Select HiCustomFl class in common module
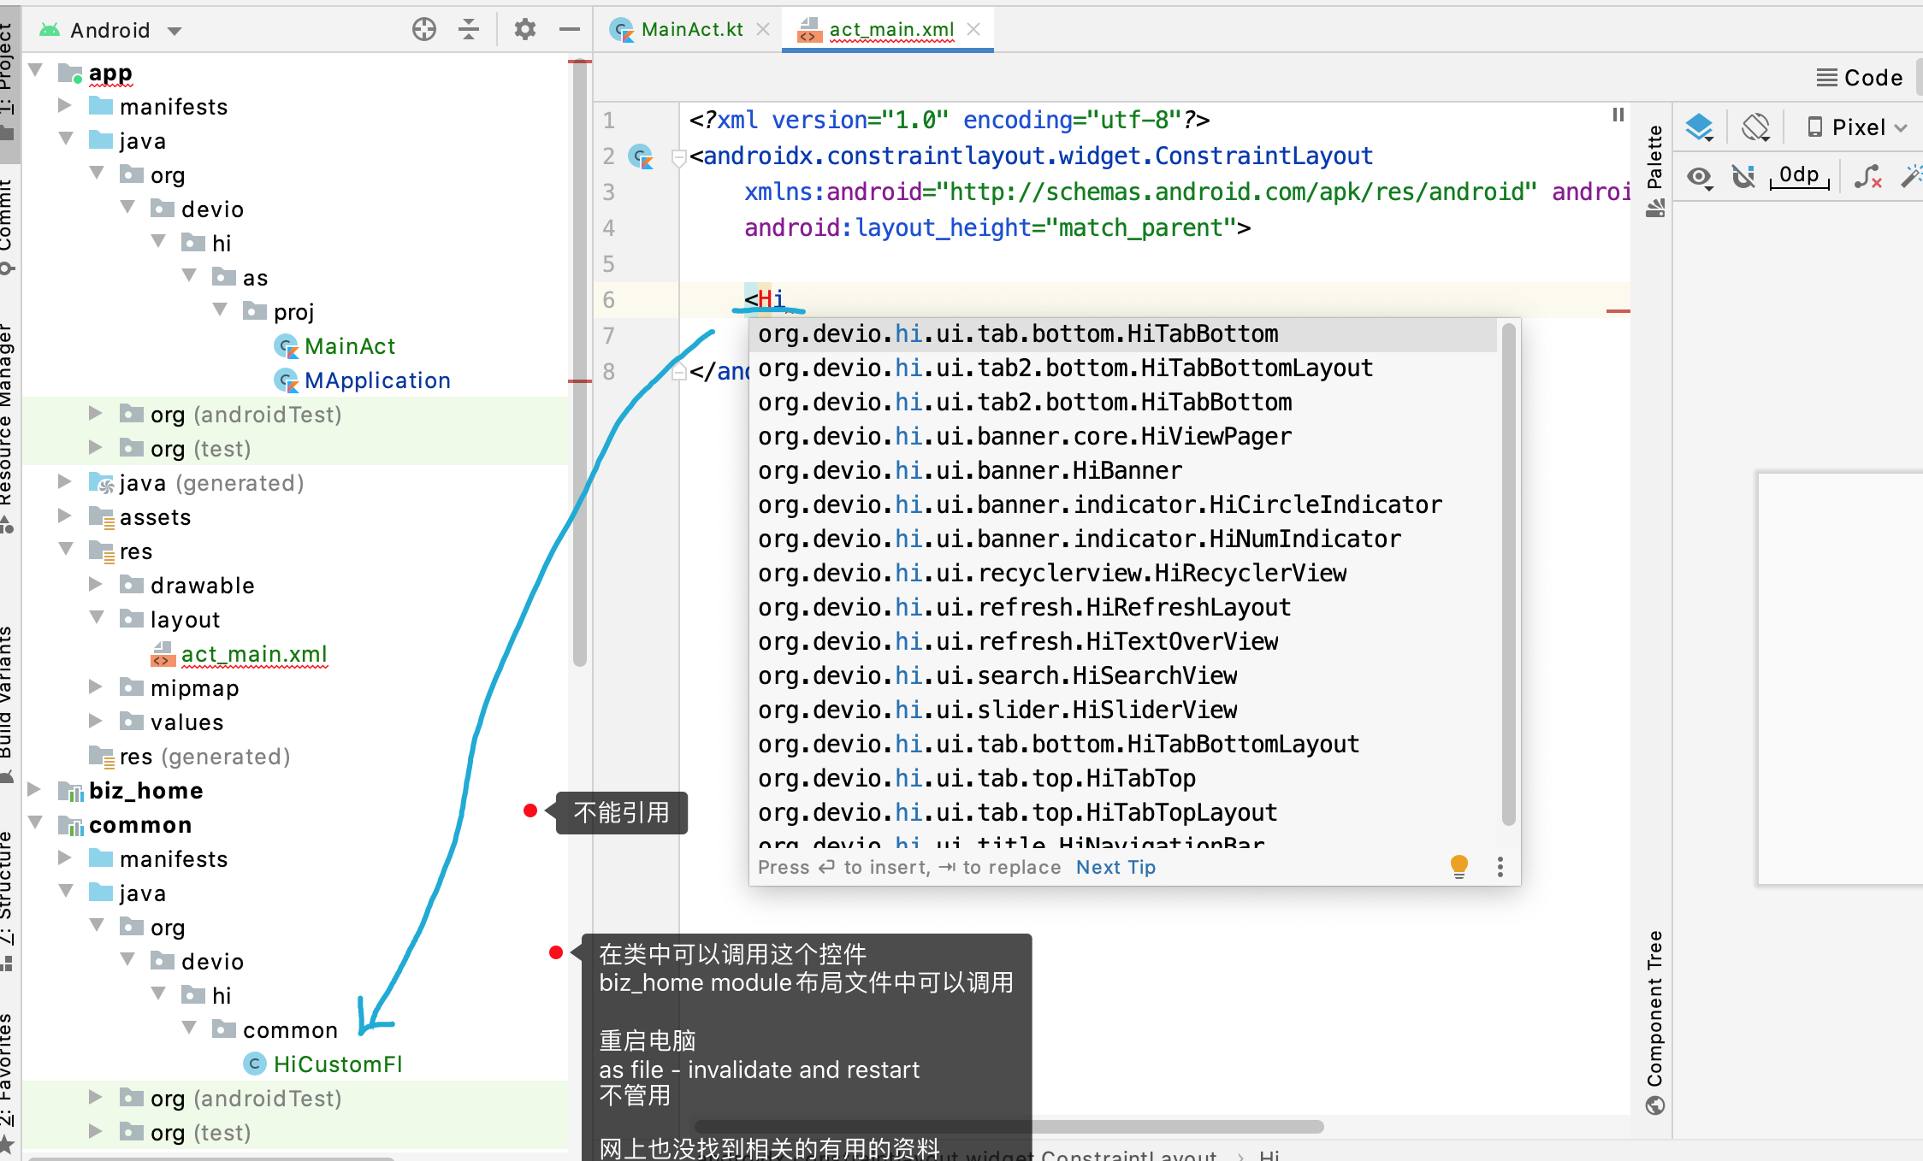The width and height of the screenshot is (1923, 1161). pos(337,1064)
